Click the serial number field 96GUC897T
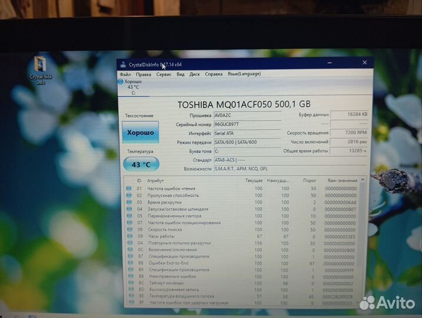The image size is (422, 318). pyautogui.click(x=247, y=124)
